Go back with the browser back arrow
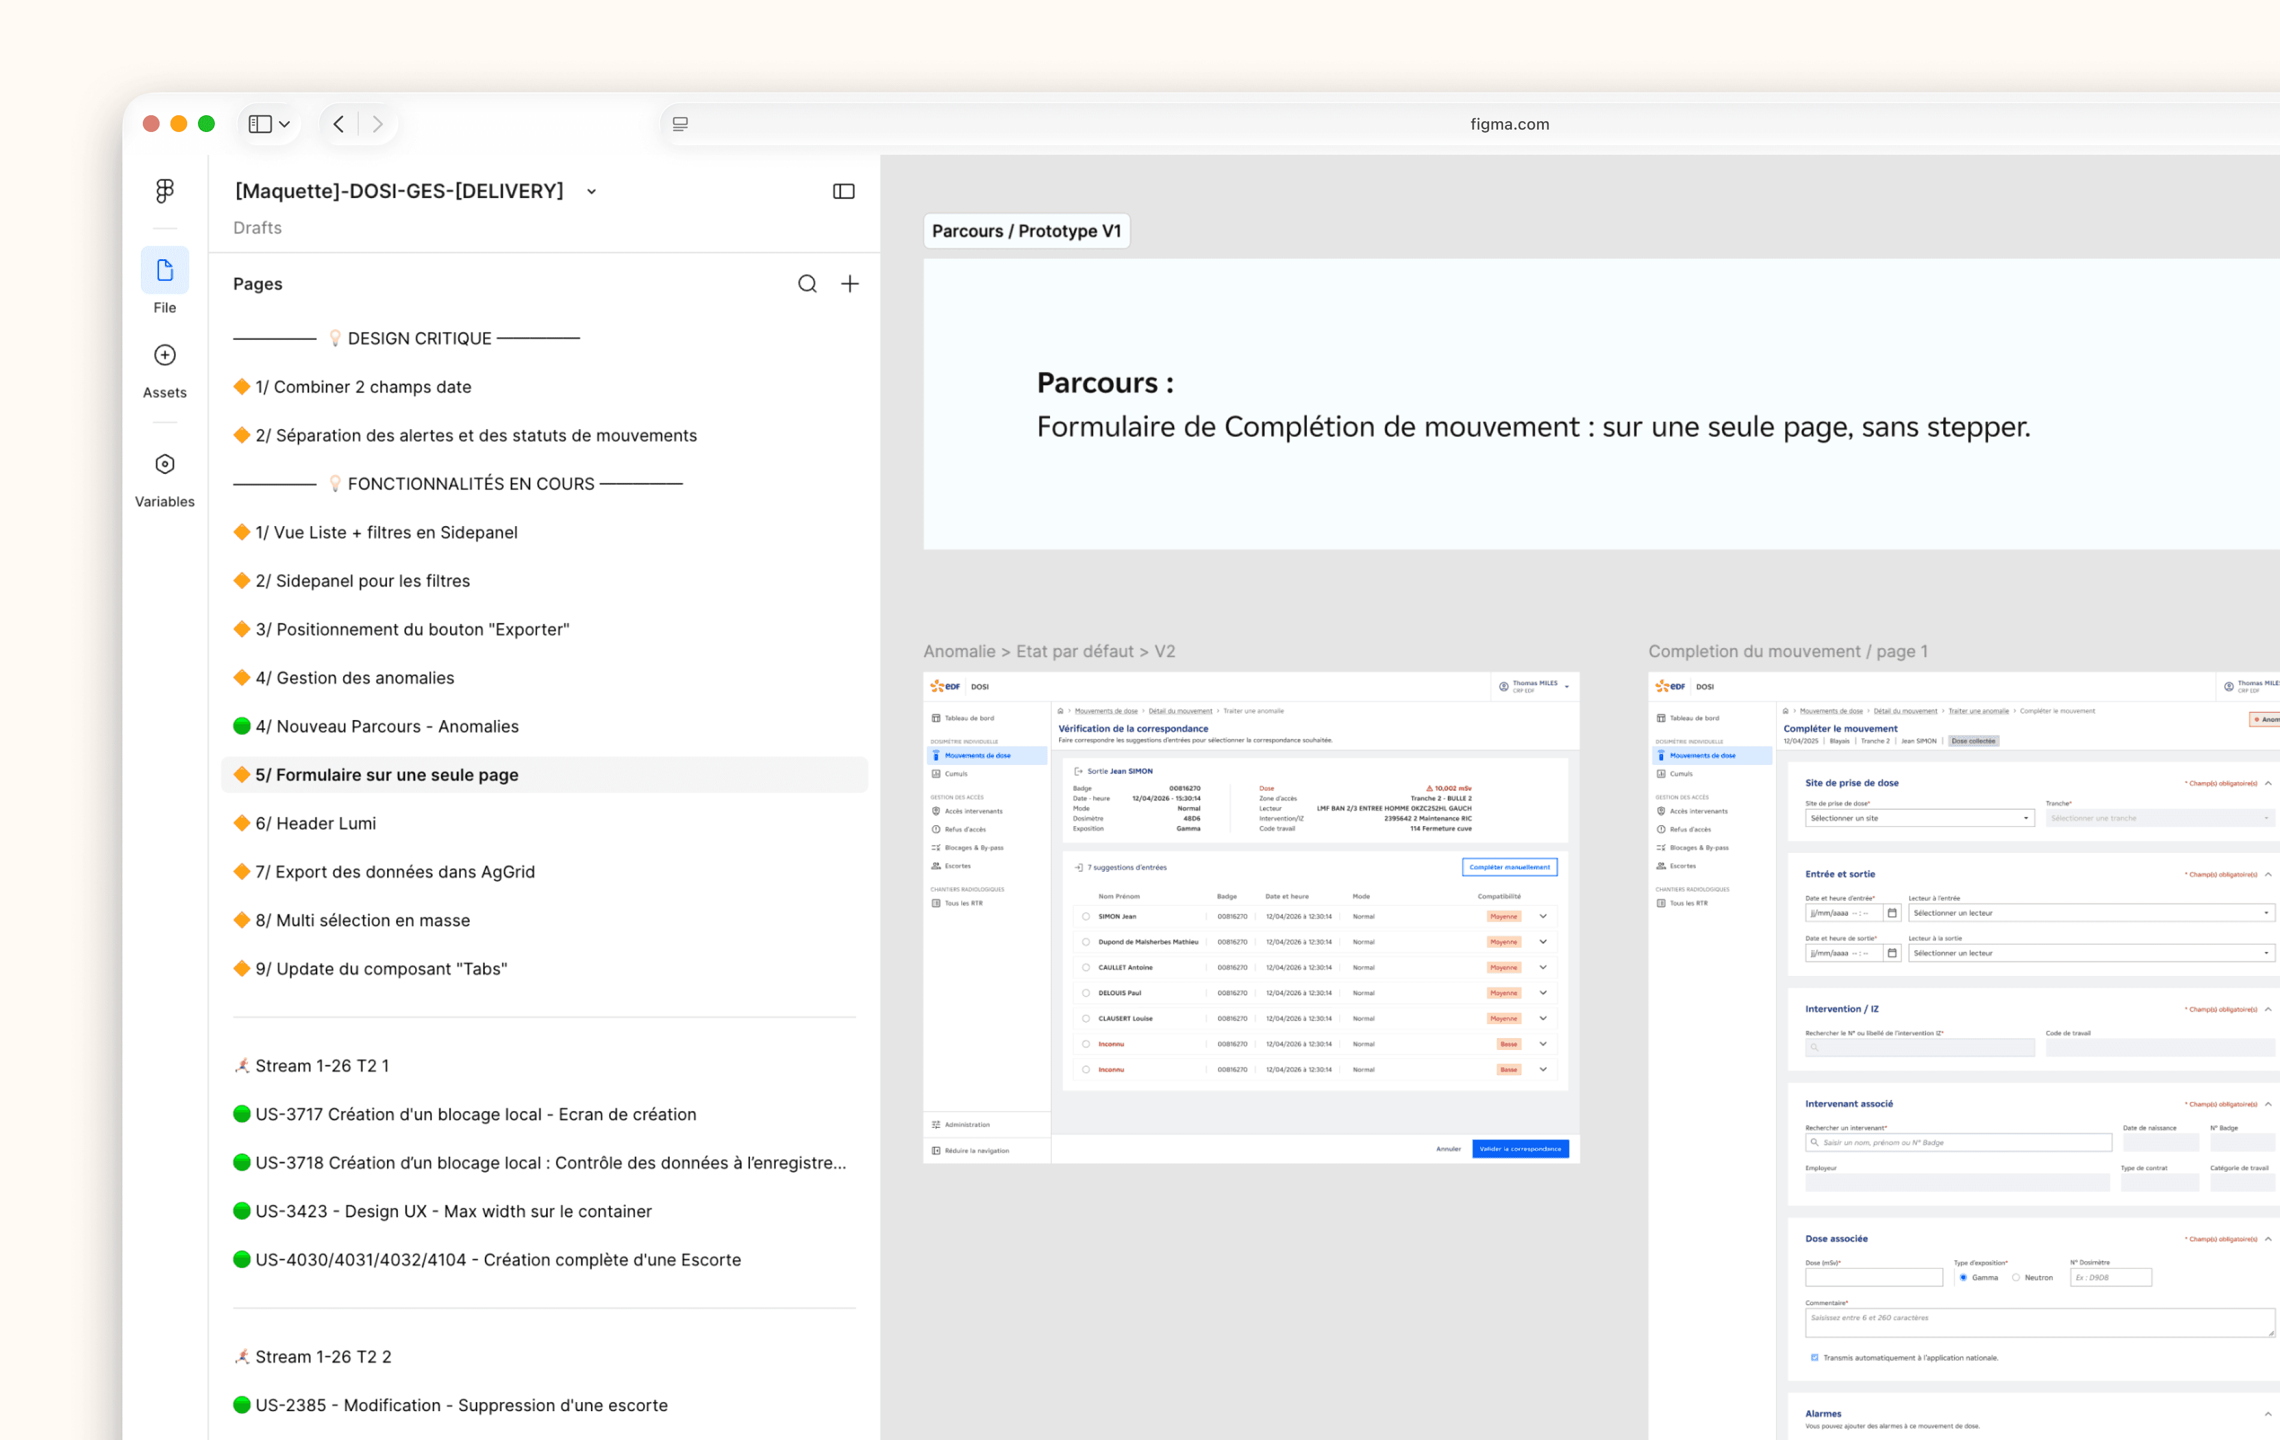This screenshot has width=2280, height=1440. click(x=339, y=124)
